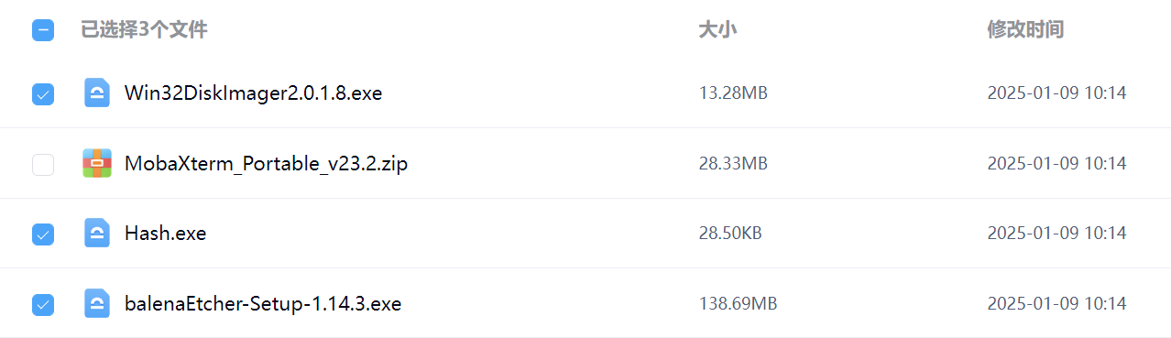Screen dimensions: 1171x338
Task: Click the 13.28MB size value
Action: point(733,93)
